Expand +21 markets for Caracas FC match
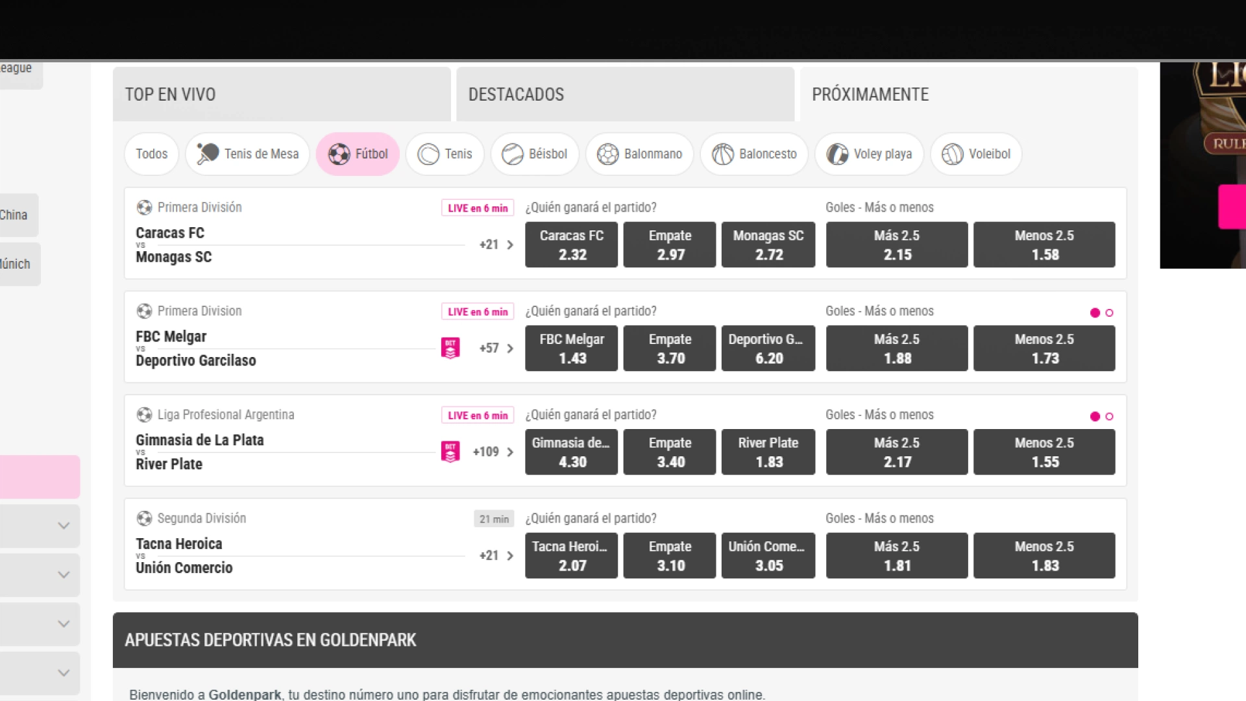This screenshot has width=1246, height=701. 496,245
